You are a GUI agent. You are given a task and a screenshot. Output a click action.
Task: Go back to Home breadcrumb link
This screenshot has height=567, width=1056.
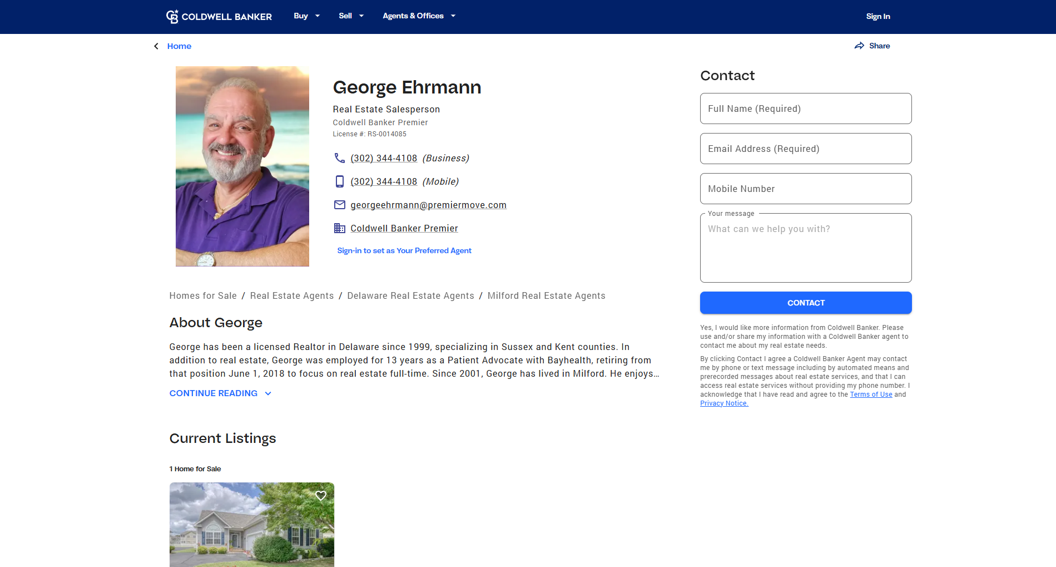click(x=179, y=46)
